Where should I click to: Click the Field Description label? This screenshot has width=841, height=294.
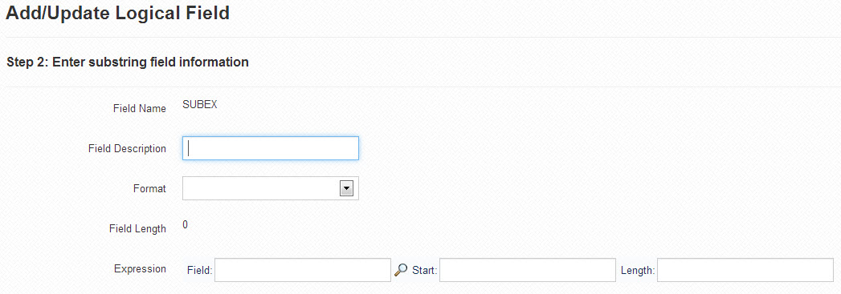(x=127, y=149)
